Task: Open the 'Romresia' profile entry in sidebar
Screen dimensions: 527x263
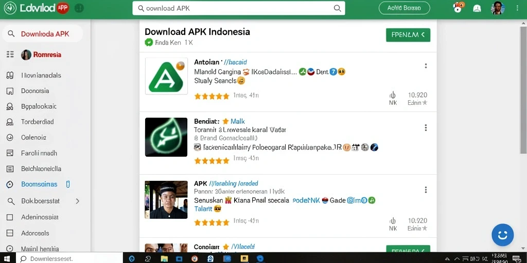Action: [x=41, y=54]
